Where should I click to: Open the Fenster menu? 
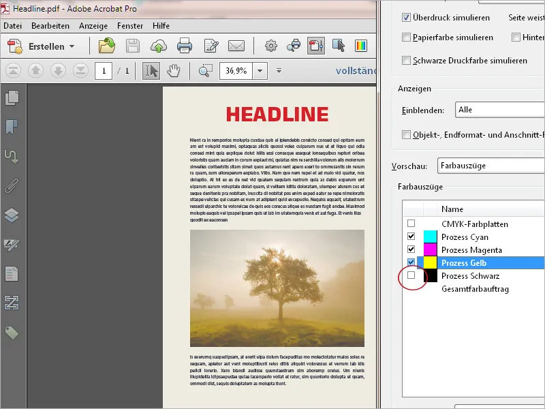130,26
